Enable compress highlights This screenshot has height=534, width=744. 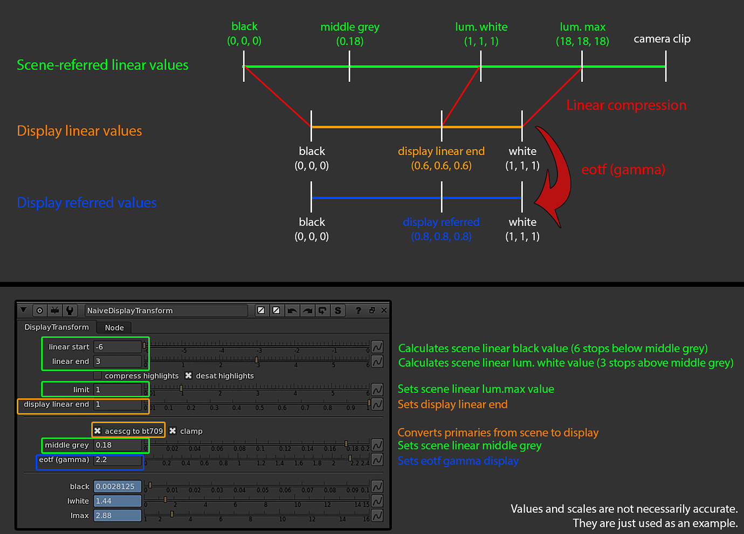pos(97,376)
